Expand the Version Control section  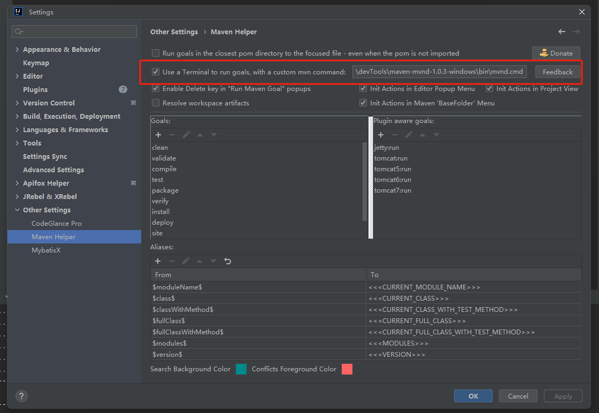[x=17, y=103]
